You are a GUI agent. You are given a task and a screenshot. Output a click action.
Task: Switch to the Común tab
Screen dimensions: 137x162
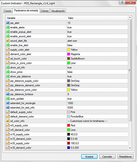tap(8, 11)
